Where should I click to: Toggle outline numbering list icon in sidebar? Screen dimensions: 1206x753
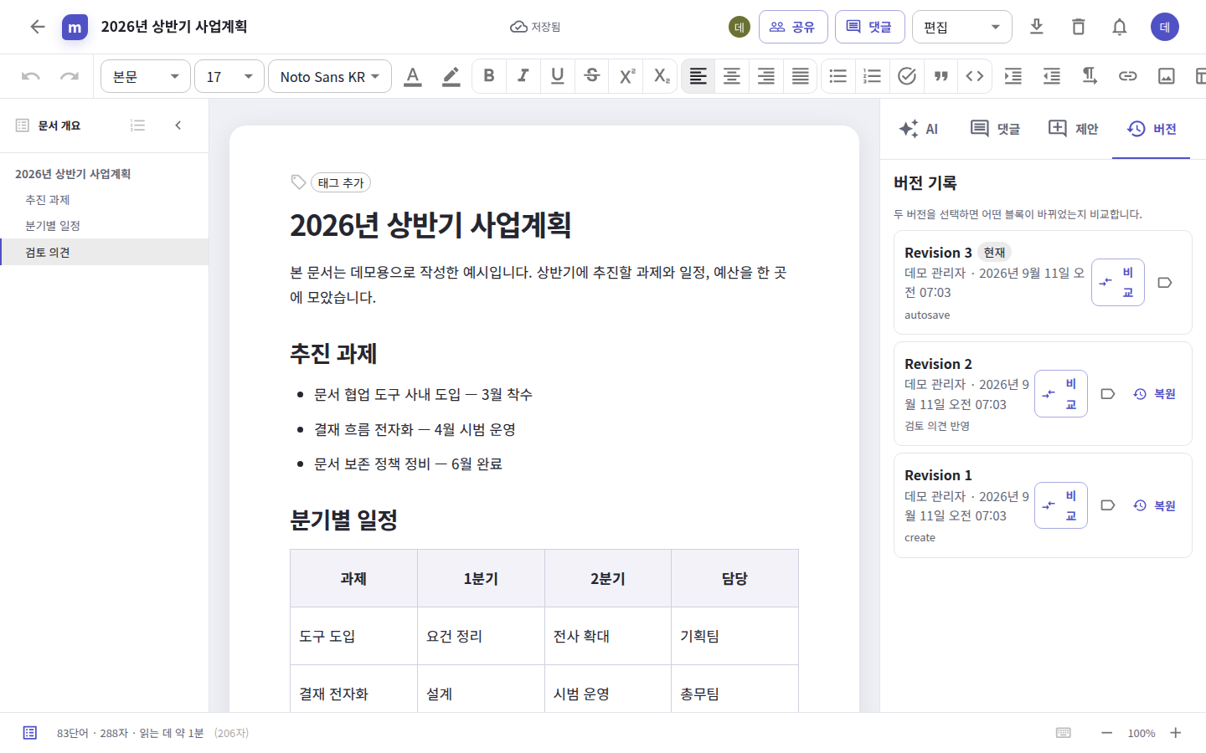click(x=138, y=125)
